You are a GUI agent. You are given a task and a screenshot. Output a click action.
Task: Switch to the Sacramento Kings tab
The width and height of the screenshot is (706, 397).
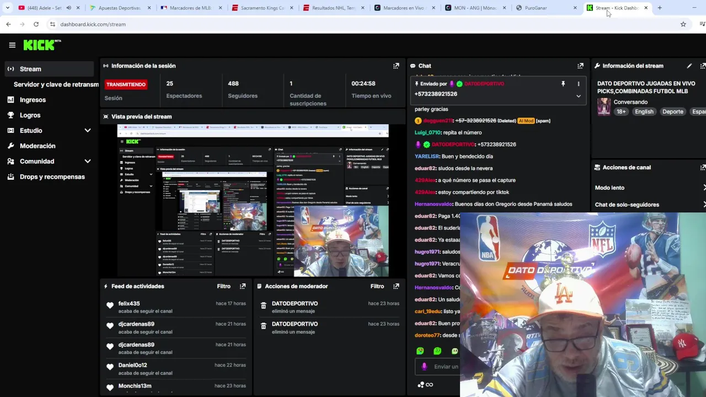pyautogui.click(x=262, y=8)
